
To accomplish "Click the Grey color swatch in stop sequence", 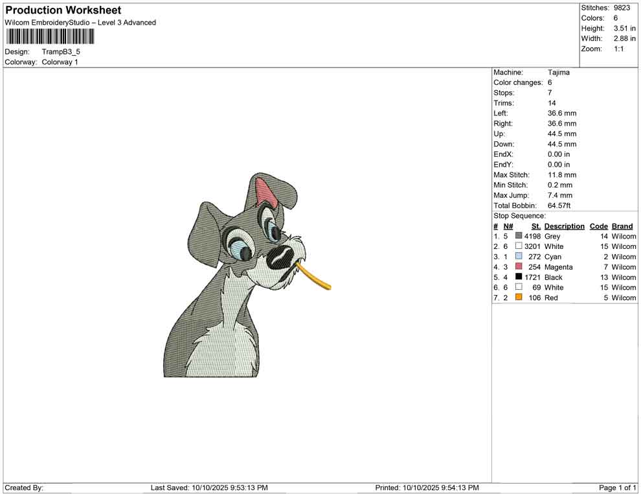I will [x=519, y=236].
